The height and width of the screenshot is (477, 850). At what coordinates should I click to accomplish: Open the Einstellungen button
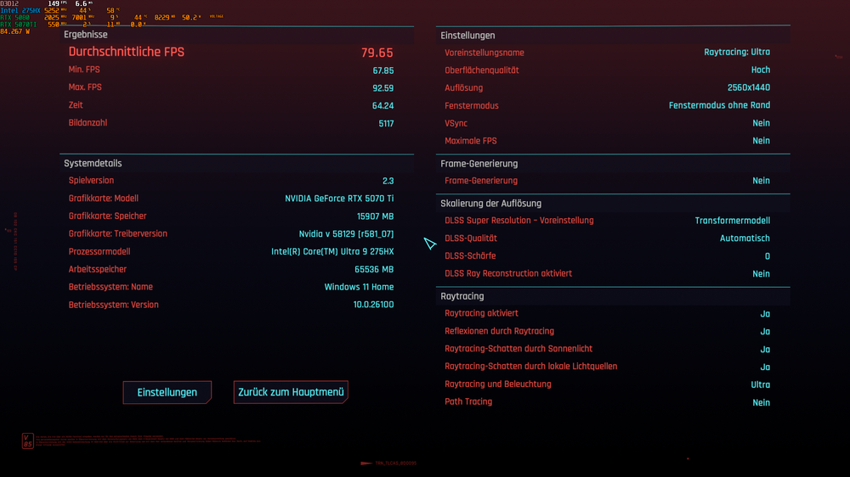(167, 392)
